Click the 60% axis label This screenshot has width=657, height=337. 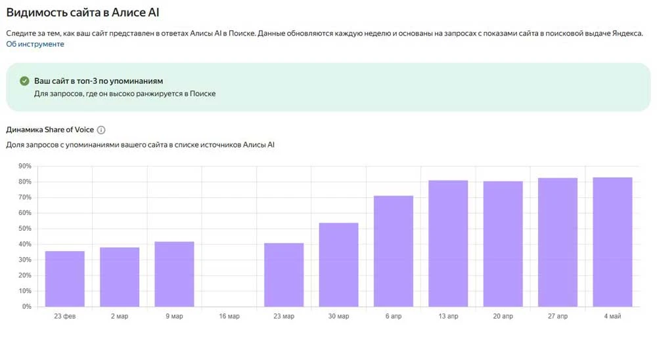(25, 213)
